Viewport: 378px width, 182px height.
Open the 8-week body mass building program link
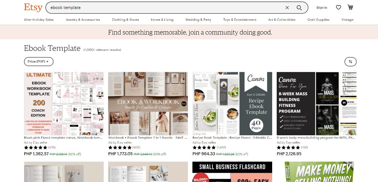pos(316,138)
